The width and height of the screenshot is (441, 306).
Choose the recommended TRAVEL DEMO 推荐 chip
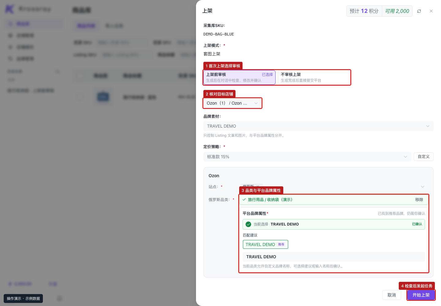pos(265,244)
